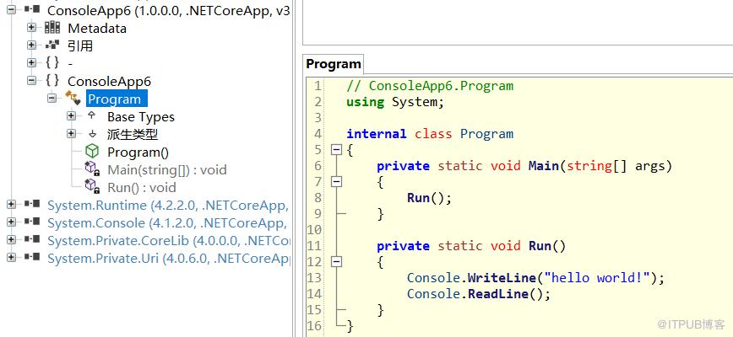The width and height of the screenshot is (733, 337).
Task: Expand the '-' namespace node
Action: tap(32, 62)
